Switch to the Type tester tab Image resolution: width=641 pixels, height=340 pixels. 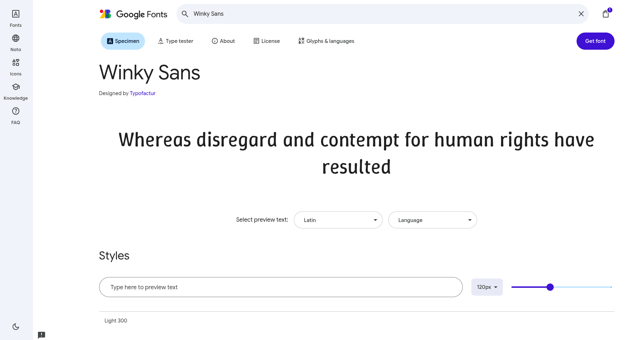pos(175,41)
